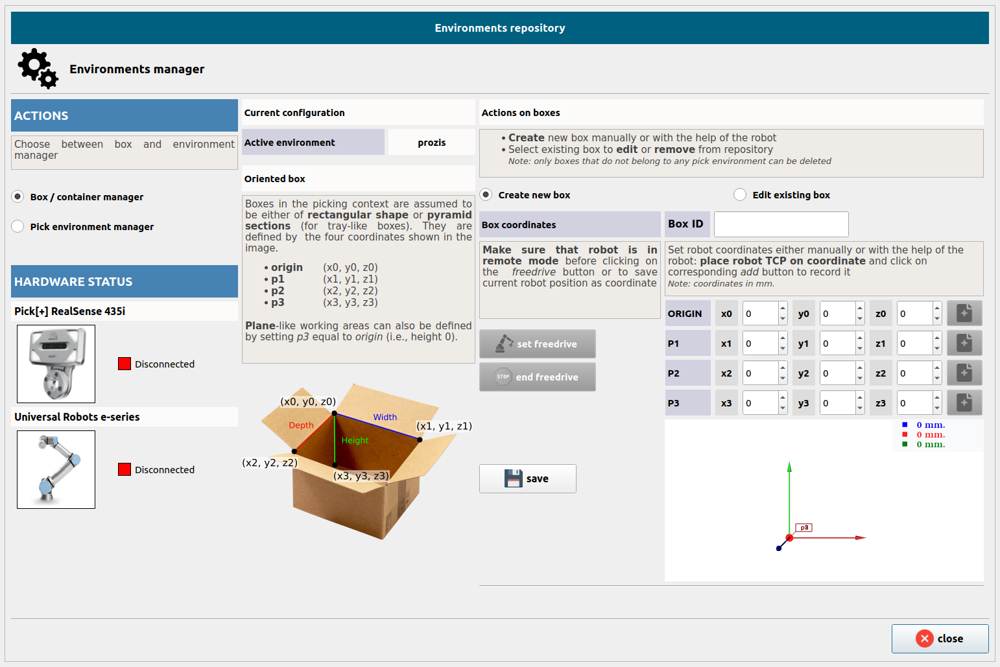The height and width of the screenshot is (667, 1000).
Task: Click the y2 coordinate input field
Action: pyautogui.click(x=837, y=373)
